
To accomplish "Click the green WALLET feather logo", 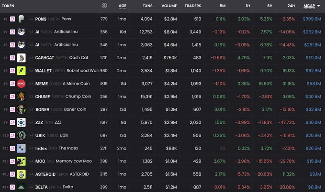I will (x=21, y=71).
